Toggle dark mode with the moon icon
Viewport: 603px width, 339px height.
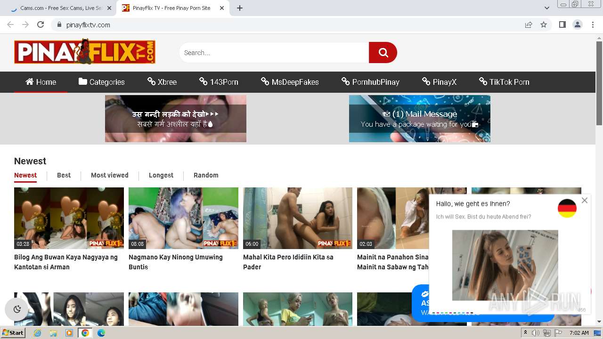pyautogui.click(x=17, y=309)
